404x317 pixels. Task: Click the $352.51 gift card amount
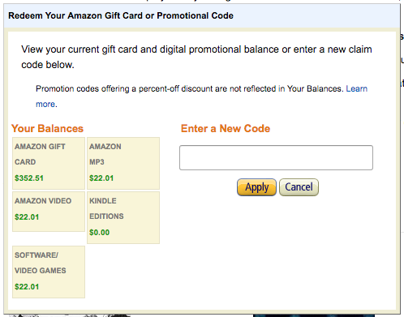click(x=29, y=178)
